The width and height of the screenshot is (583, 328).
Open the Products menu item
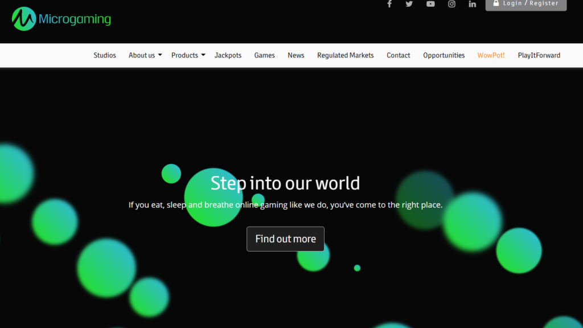(x=184, y=55)
